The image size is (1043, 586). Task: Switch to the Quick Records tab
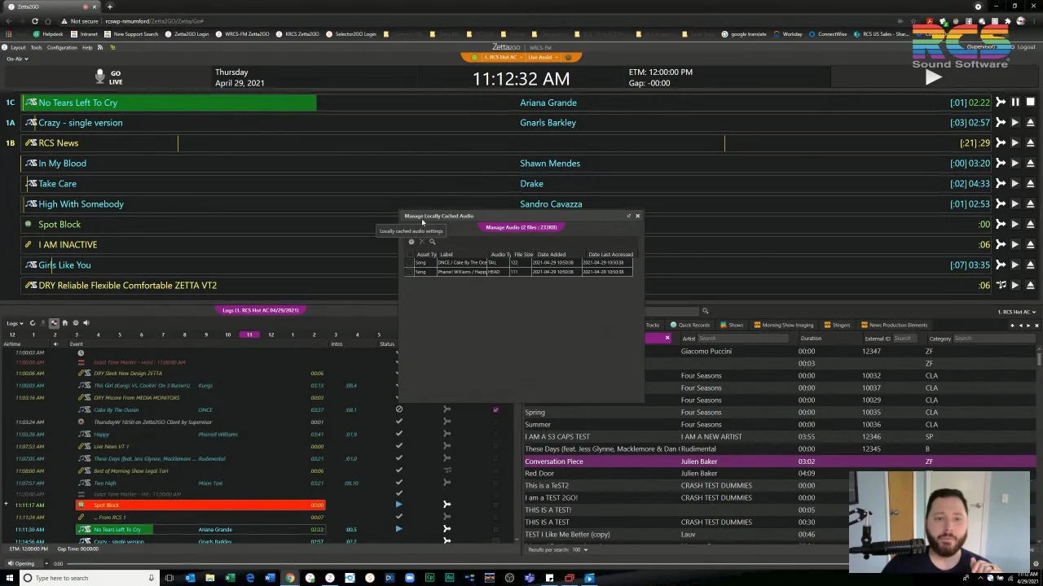[x=695, y=325]
